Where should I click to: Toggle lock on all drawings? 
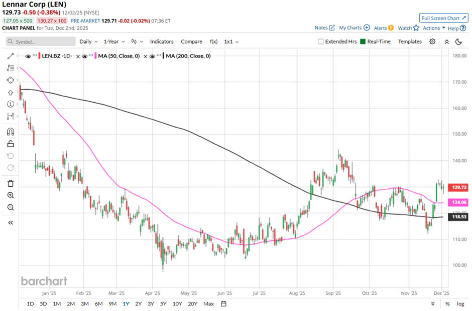pyautogui.click(x=11, y=144)
